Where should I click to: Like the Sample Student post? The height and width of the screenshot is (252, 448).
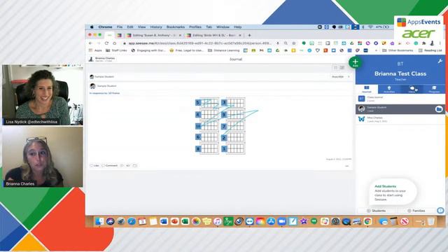click(x=94, y=165)
